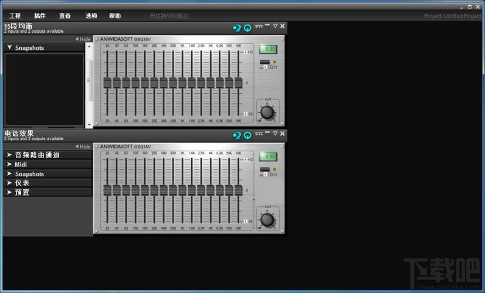This screenshot has height=293, width=485.
Task: Open the triangle dropdown in 15段均衡 header
Action: (275, 26)
